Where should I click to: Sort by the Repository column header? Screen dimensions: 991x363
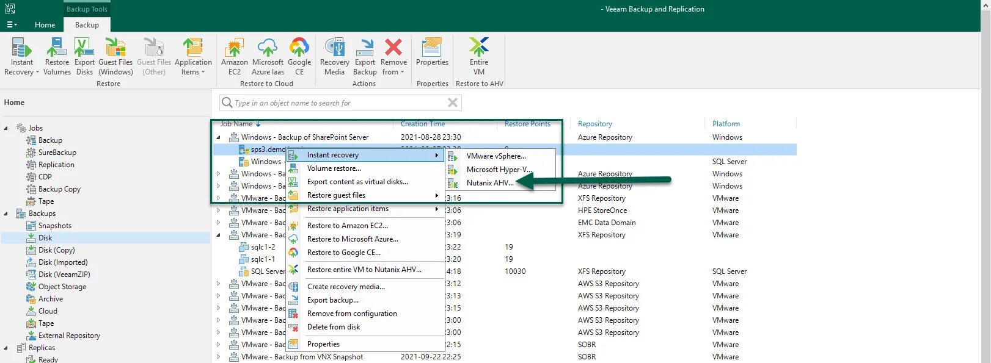click(594, 124)
